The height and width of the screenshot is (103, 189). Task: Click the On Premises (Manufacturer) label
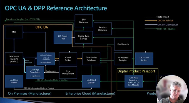pyautogui.click(x=30, y=93)
